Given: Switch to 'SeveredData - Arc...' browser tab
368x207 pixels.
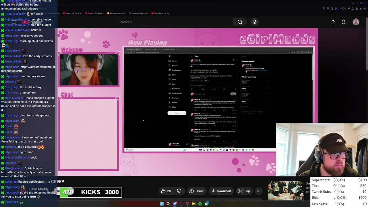Looking at the screenshot, I should click(x=139, y=13).
